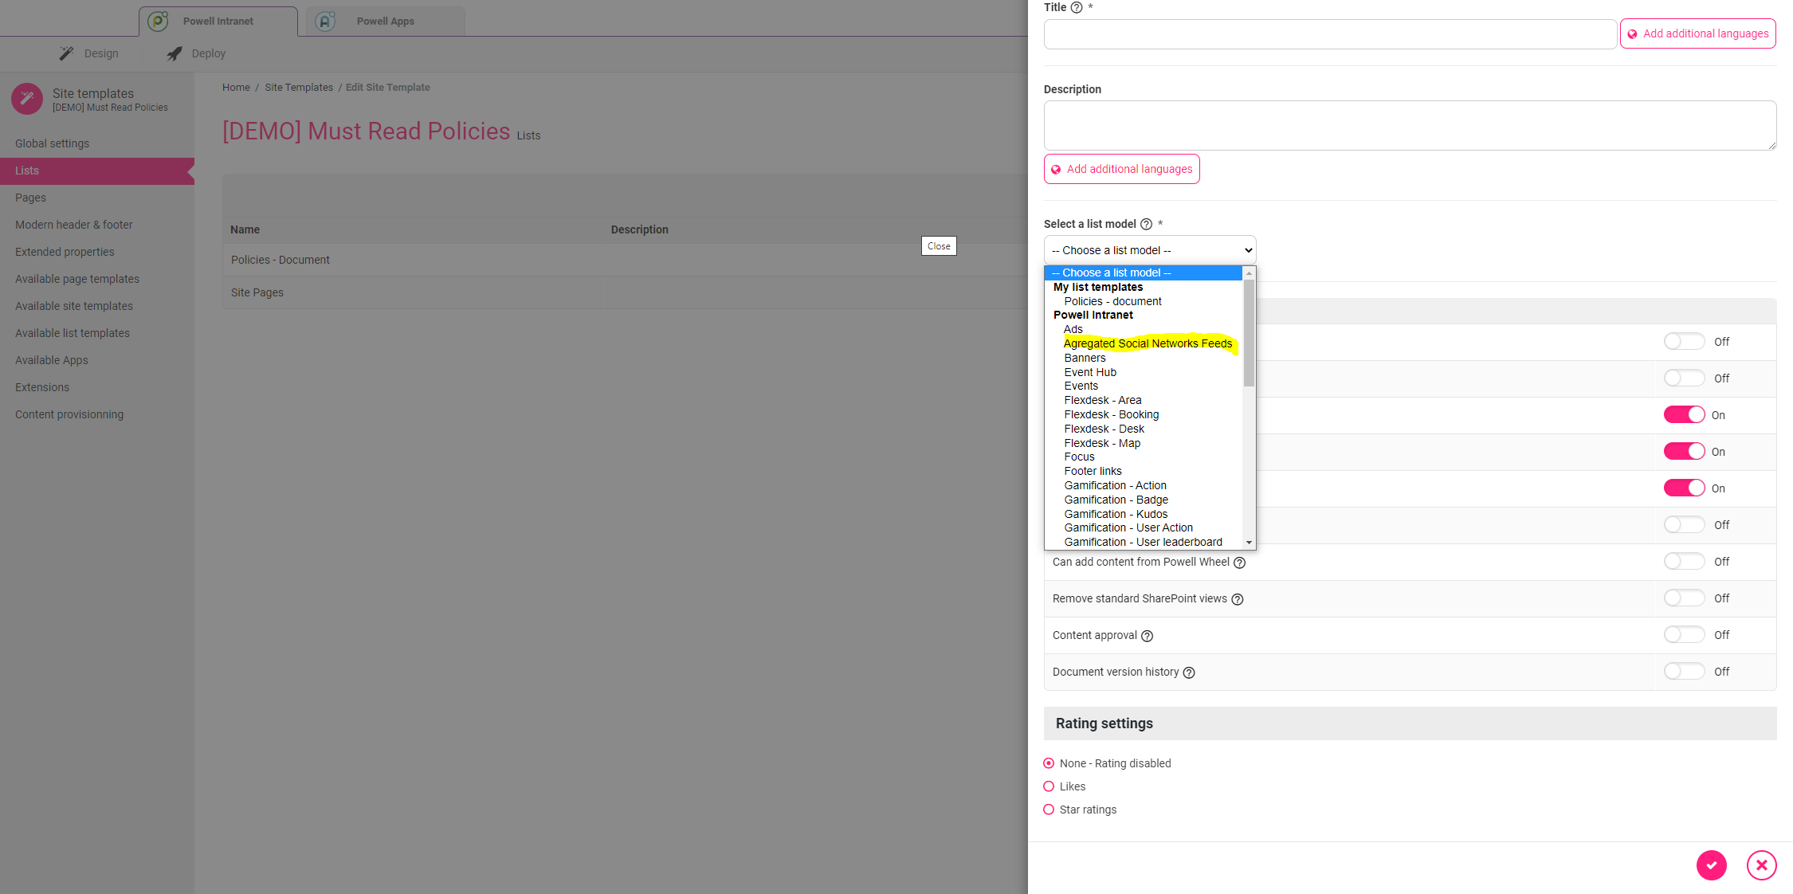
Task: Click globe icon beside Title's Add additional languages
Action: (x=1632, y=34)
